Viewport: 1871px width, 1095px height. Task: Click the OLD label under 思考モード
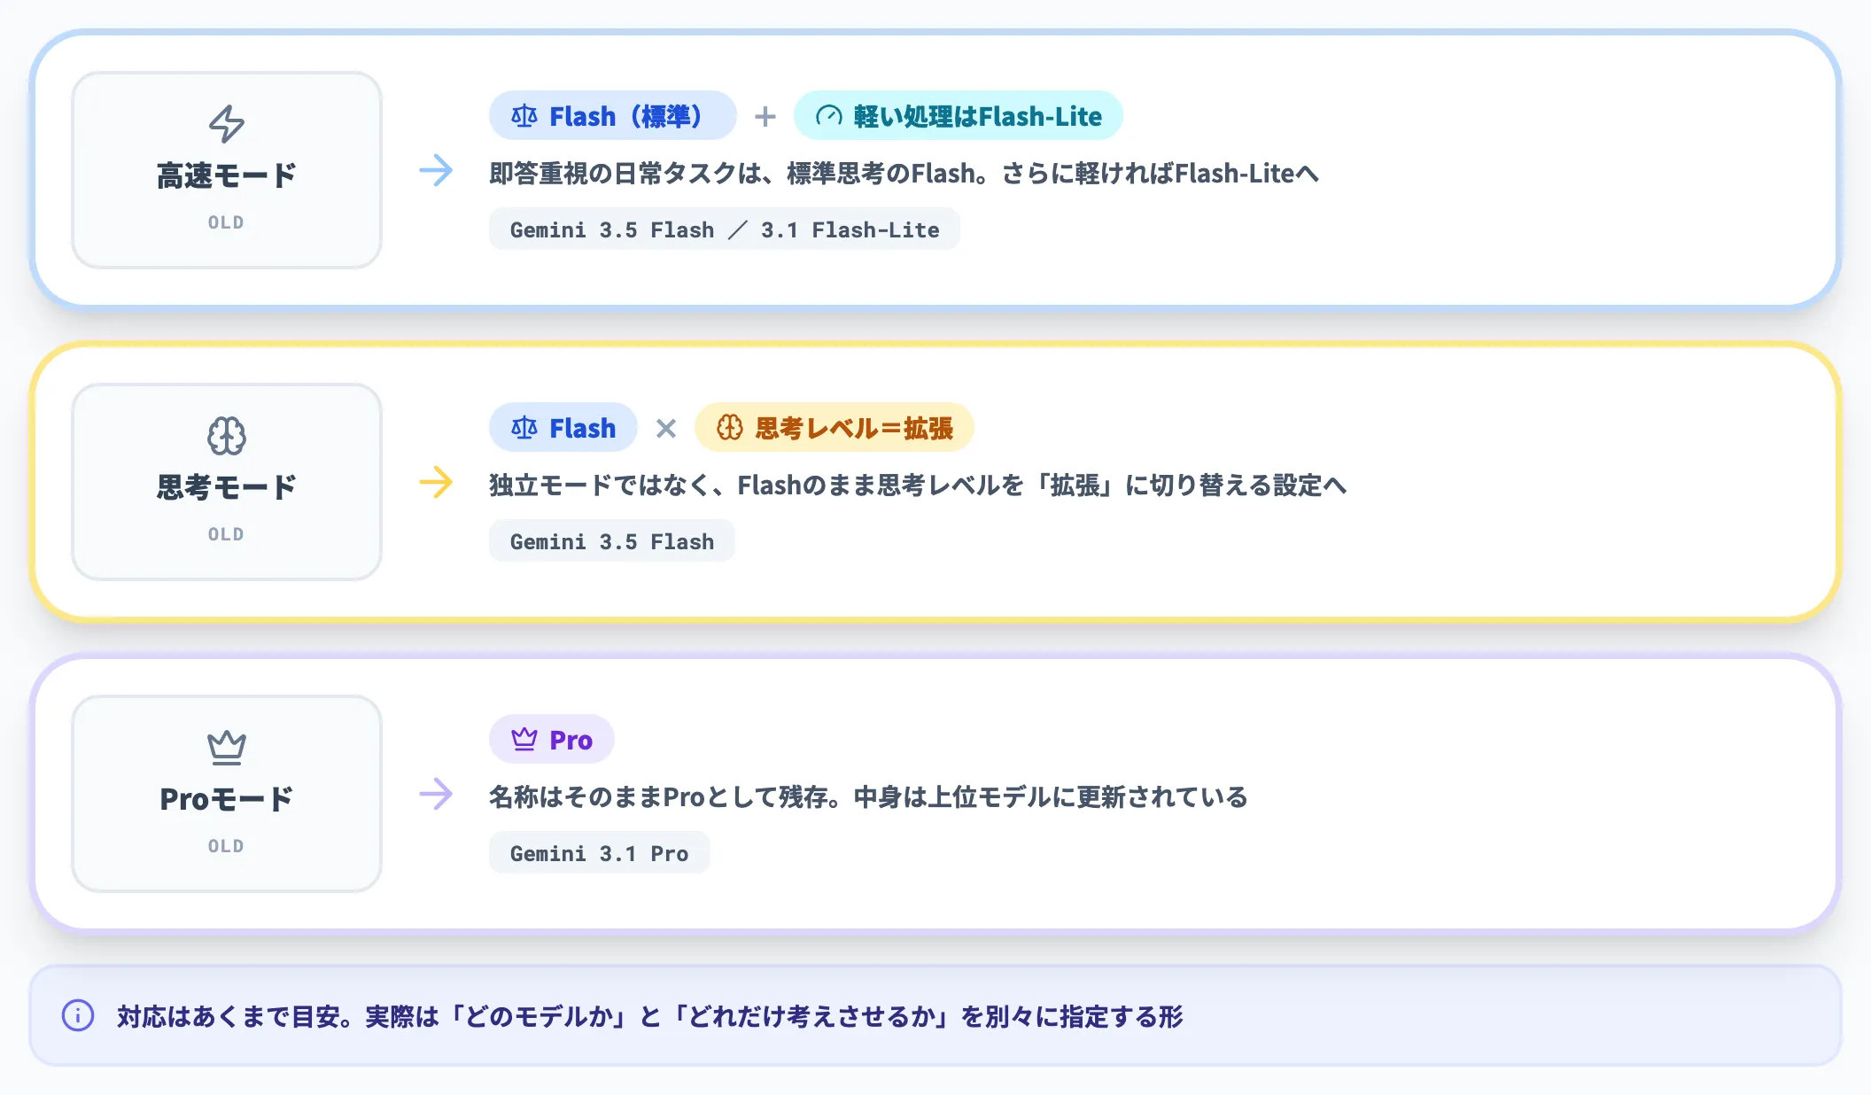pyautogui.click(x=226, y=534)
